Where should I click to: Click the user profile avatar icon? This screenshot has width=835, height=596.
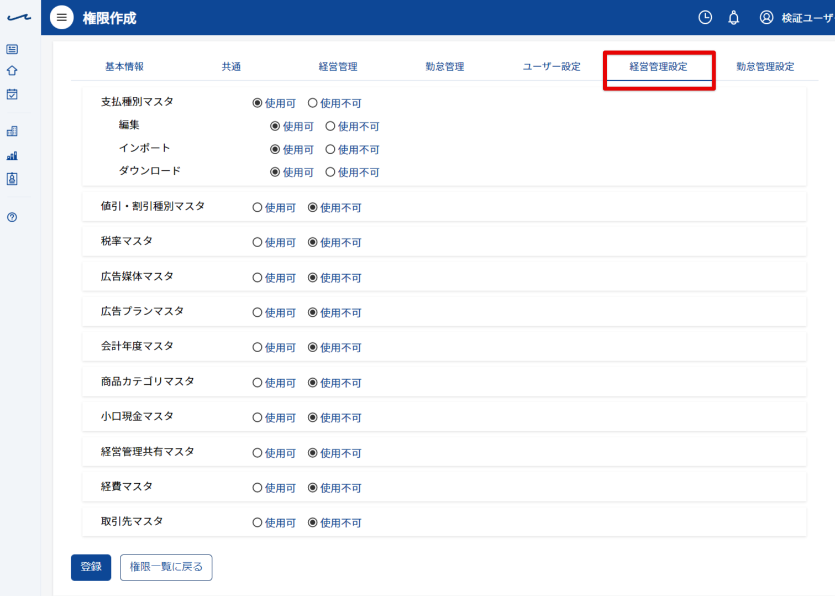coord(766,18)
